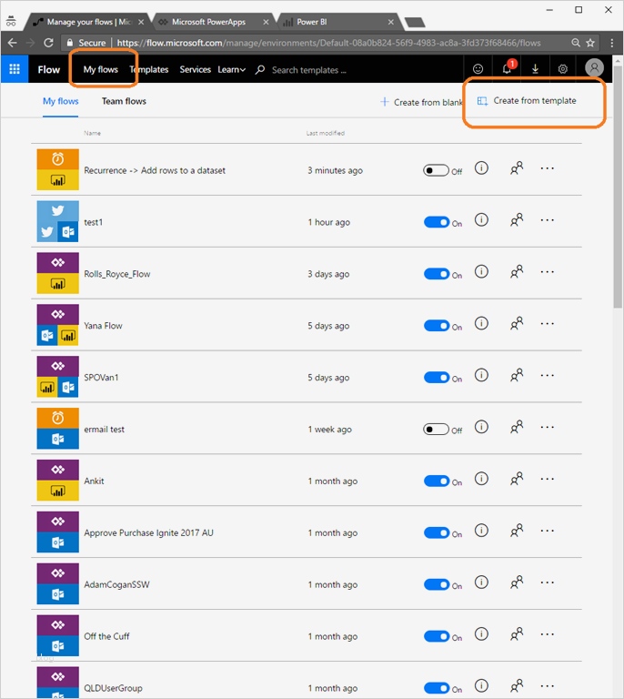This screenshot has width=624, height=699.
Task: Show info for Rolls_Royce_Flow
Action: [x=481, y=271]
